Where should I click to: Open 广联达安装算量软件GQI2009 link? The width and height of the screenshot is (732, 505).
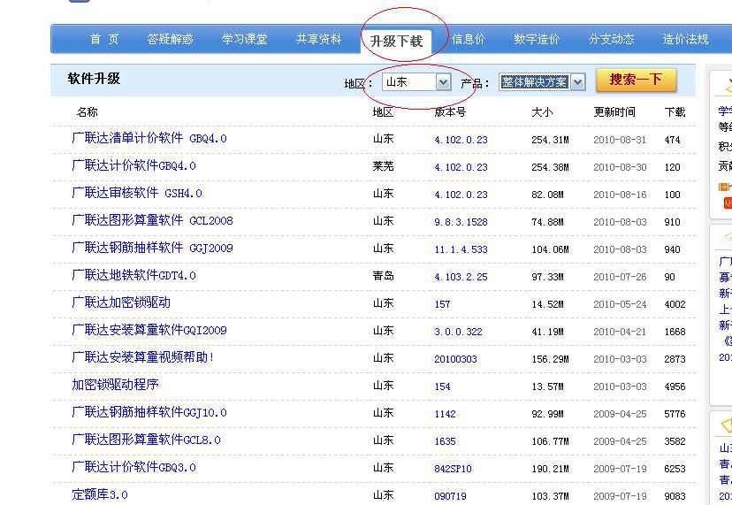pyautogui.click(x=149, y=330)
